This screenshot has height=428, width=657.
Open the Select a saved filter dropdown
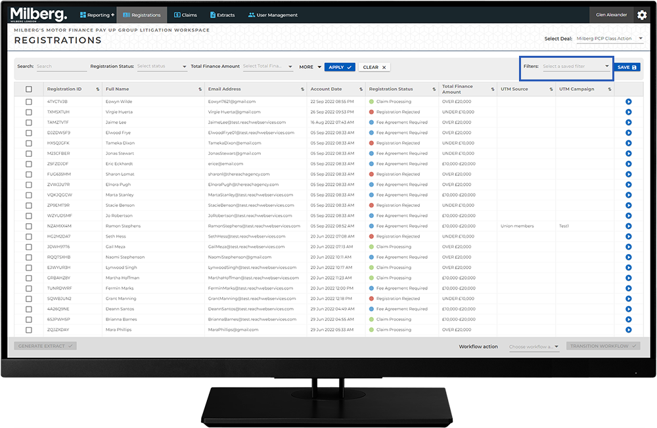coord(576,66)
